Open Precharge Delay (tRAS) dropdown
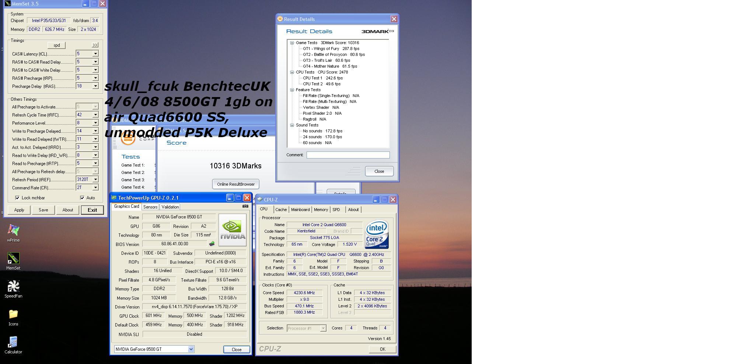Screen dimensions: 737x364 click(95, 86)
